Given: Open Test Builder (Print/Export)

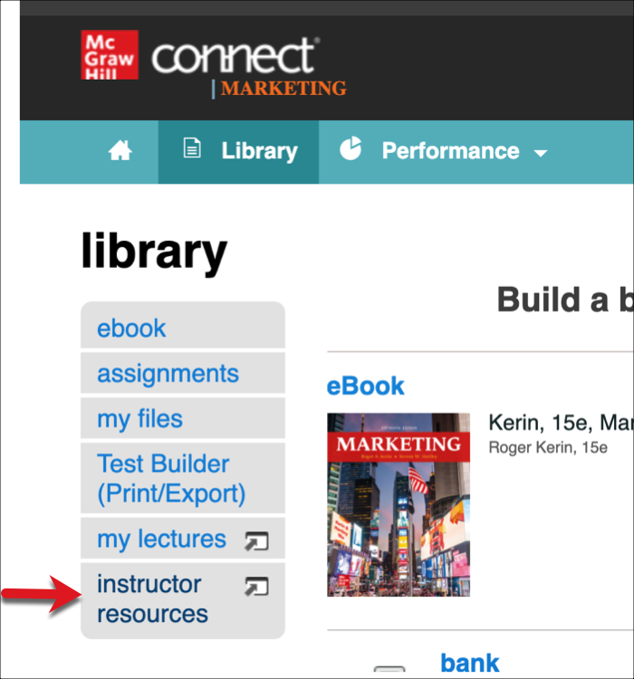Looking at the screenshot, I should click(171, 478).
